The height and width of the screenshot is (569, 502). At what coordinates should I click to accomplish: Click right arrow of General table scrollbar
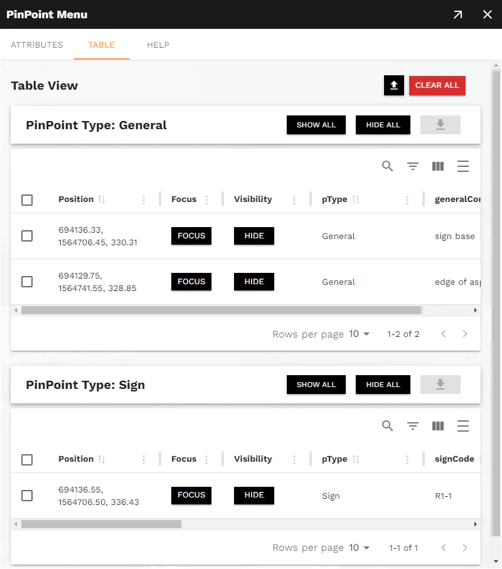[x=476, y=311]
